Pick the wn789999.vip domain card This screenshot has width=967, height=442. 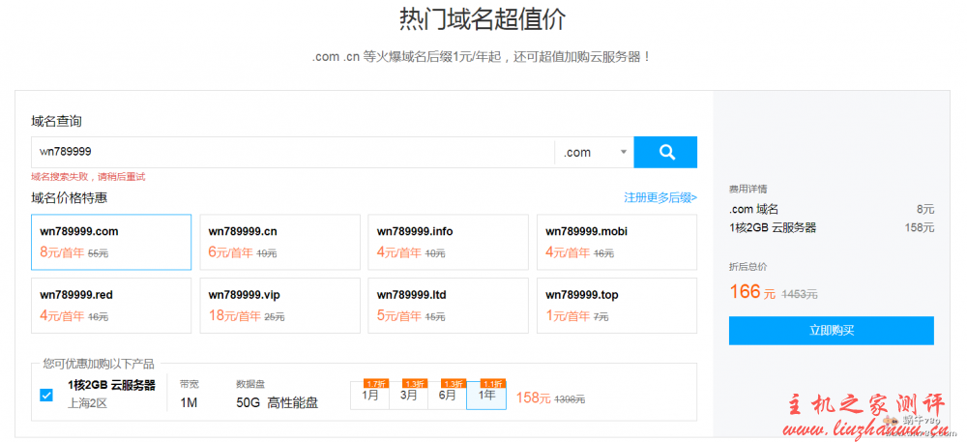[279, 306]
